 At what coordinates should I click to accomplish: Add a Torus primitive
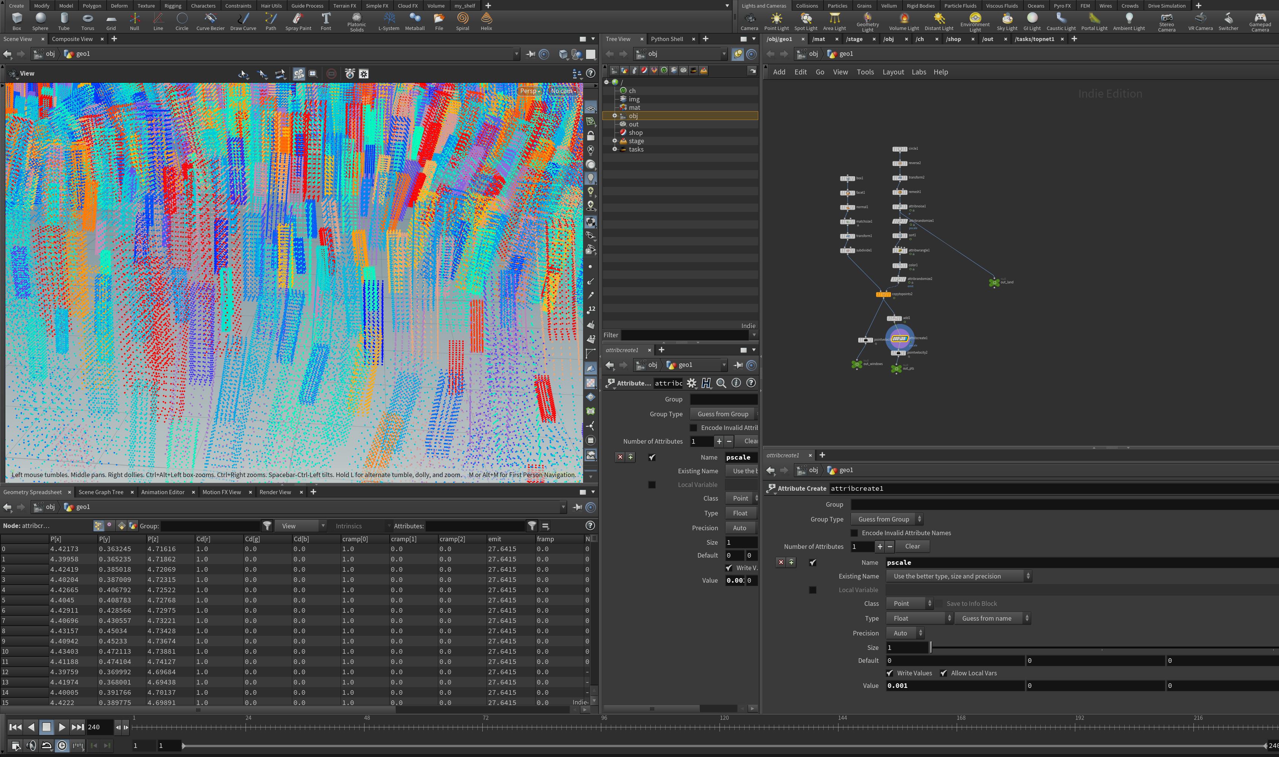tap(88, 21)
